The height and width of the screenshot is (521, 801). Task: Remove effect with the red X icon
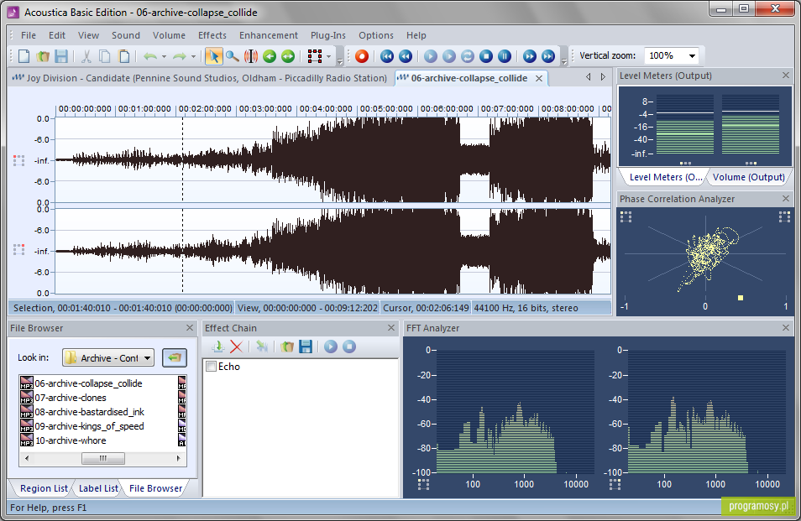236,347
